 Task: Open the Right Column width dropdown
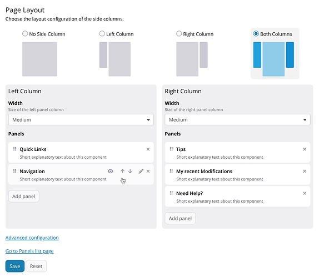tap(237, 120)
